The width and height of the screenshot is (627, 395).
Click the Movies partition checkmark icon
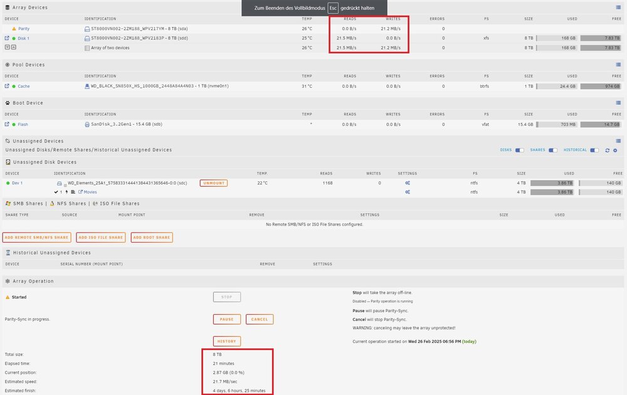tap(56, 192)
